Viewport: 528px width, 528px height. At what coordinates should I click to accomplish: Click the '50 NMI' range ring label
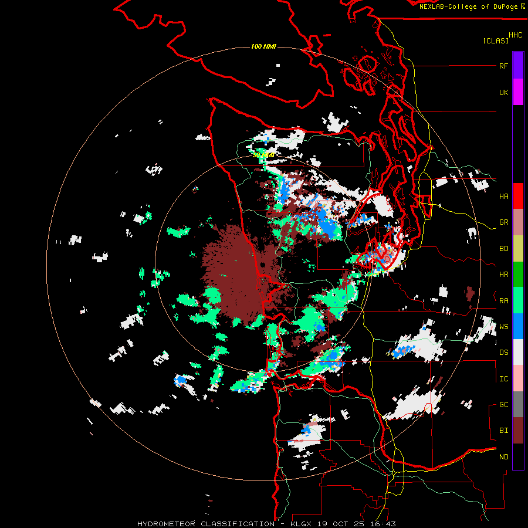click(263, 155)
